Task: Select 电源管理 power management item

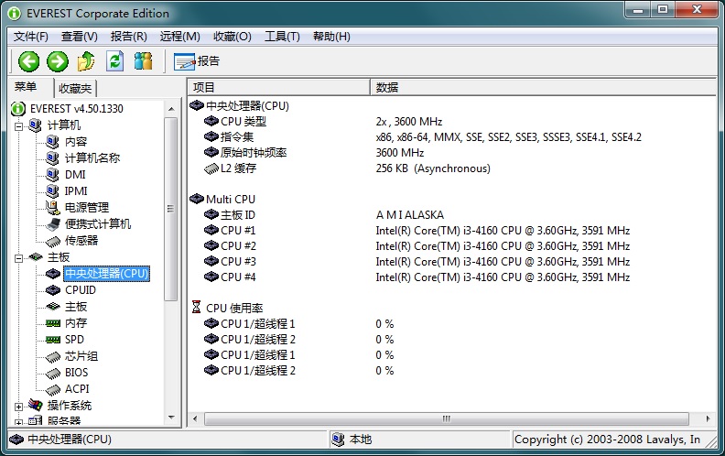Action: (87, 208)
